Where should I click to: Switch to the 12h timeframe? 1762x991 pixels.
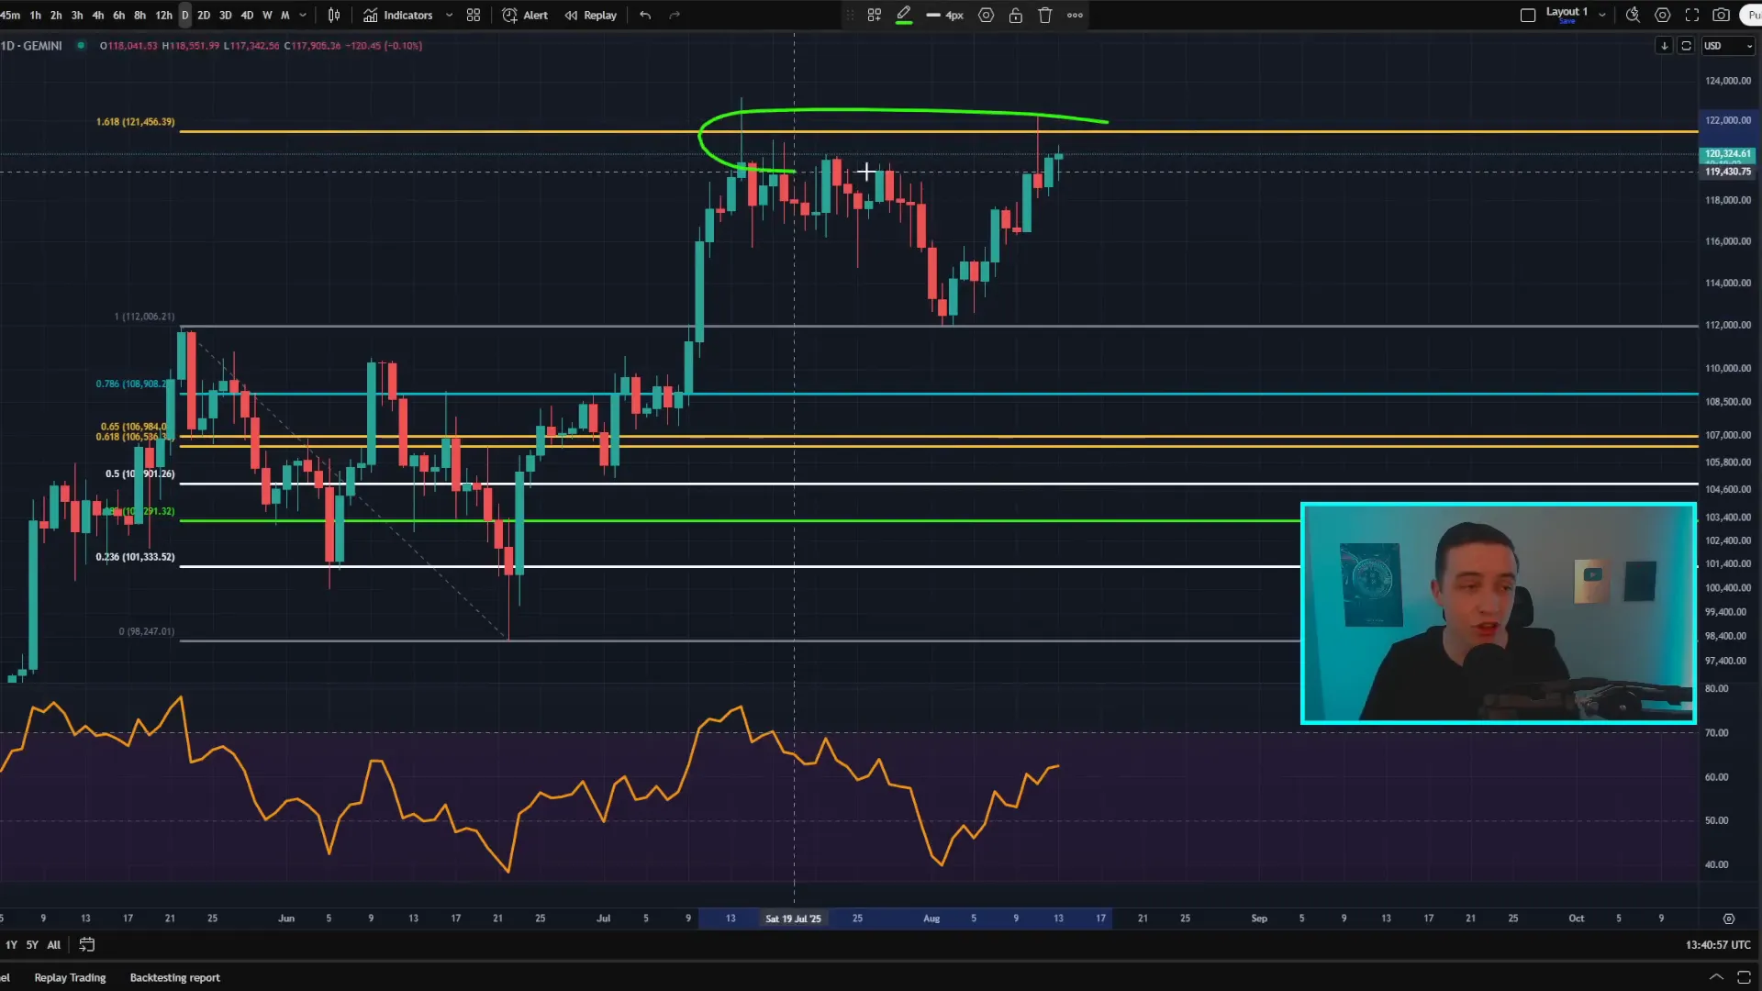pyautogui.click(x=163, y=15)
